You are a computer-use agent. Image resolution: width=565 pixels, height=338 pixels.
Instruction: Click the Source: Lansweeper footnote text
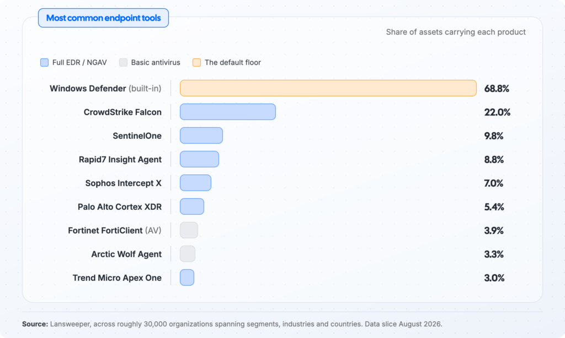[232, 324]
